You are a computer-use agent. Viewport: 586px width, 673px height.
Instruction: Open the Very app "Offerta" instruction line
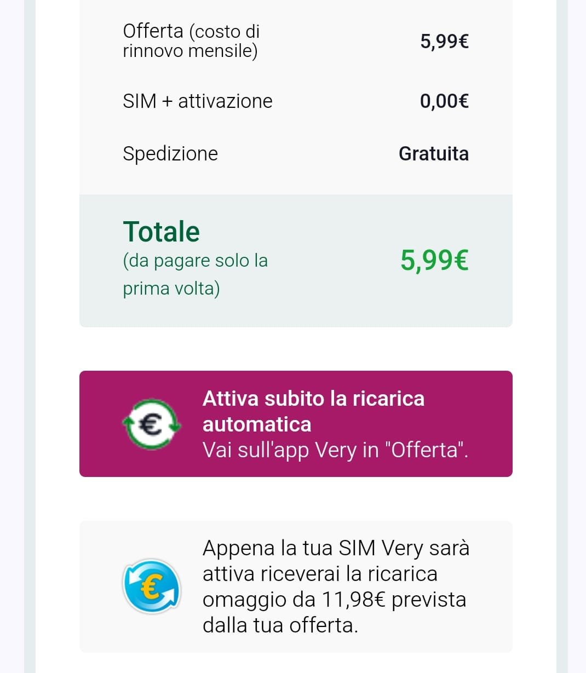click(x=335, y=450)
